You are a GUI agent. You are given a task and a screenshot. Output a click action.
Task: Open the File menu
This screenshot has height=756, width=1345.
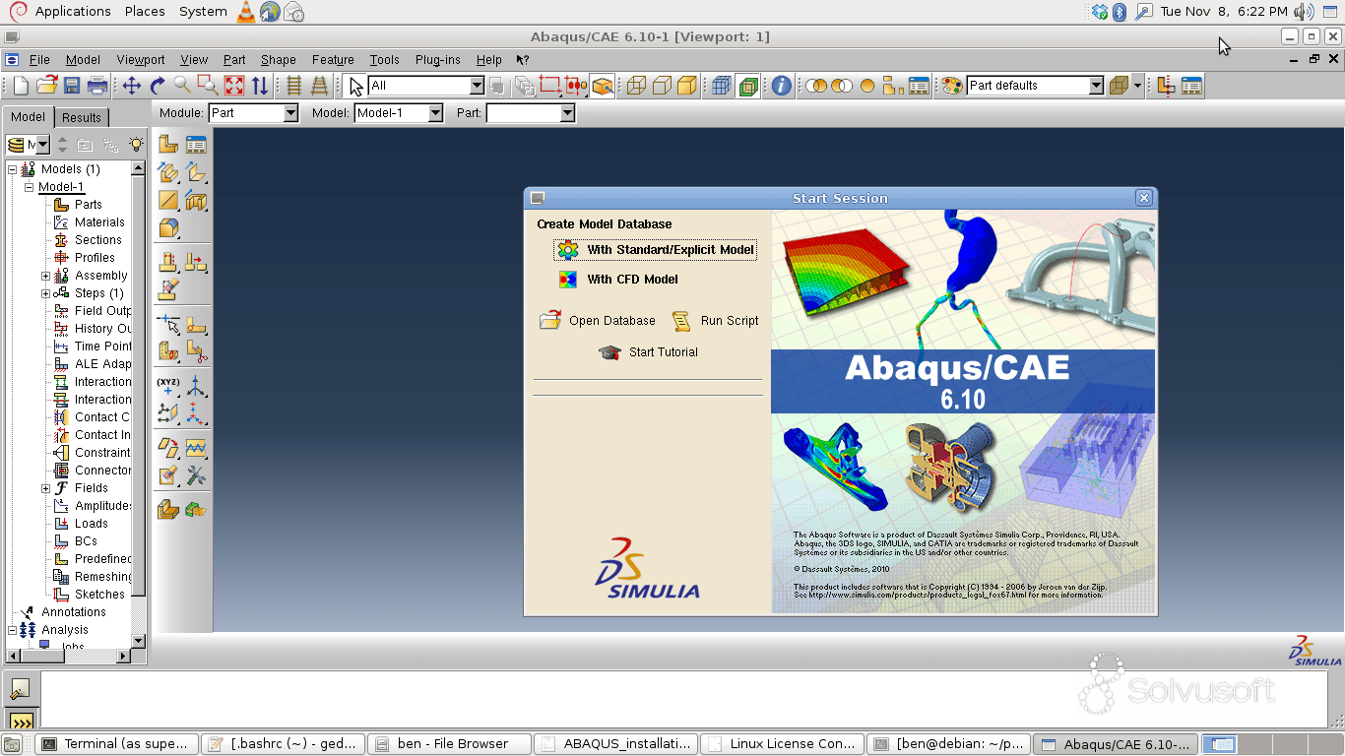click(39, 60)
